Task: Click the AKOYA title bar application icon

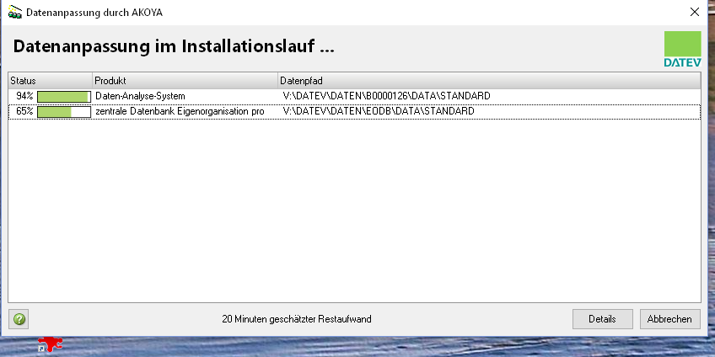Action: tap(15, 12)
